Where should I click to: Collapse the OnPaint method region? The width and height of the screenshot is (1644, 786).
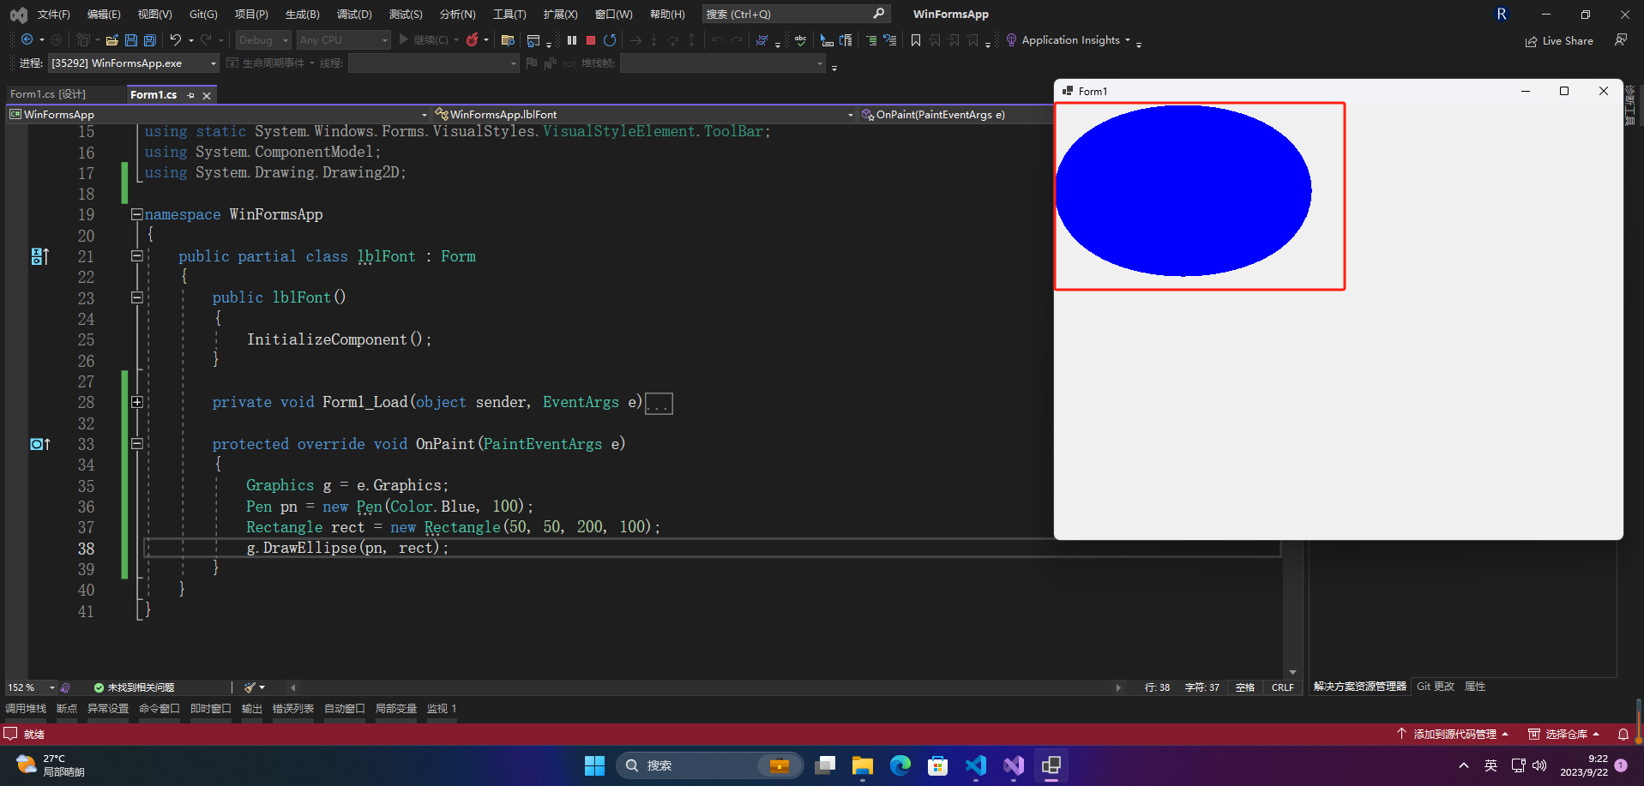pos(137,444)
